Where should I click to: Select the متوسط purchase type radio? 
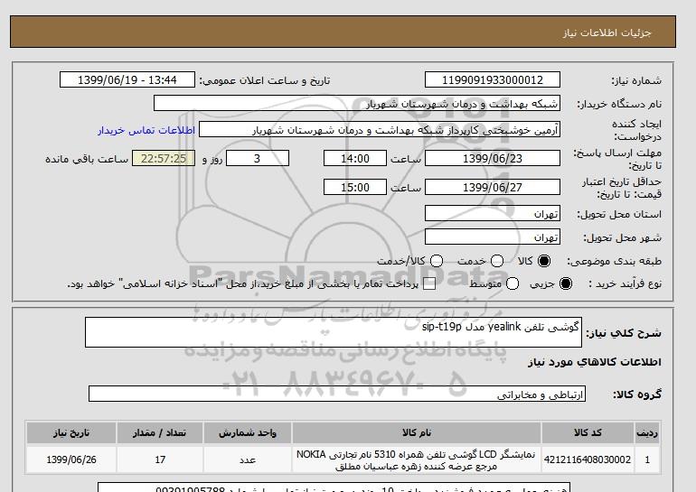513,283
